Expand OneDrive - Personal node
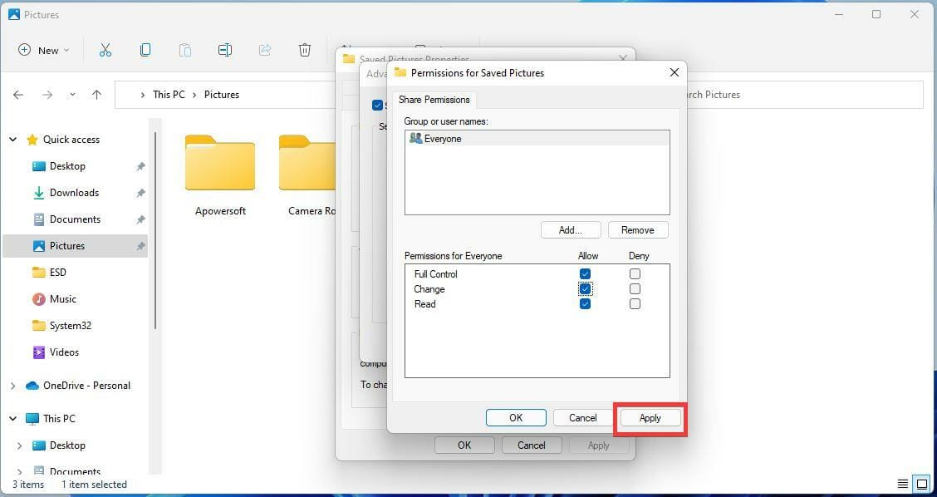The image size is (937, 497). tap(12, 386)
